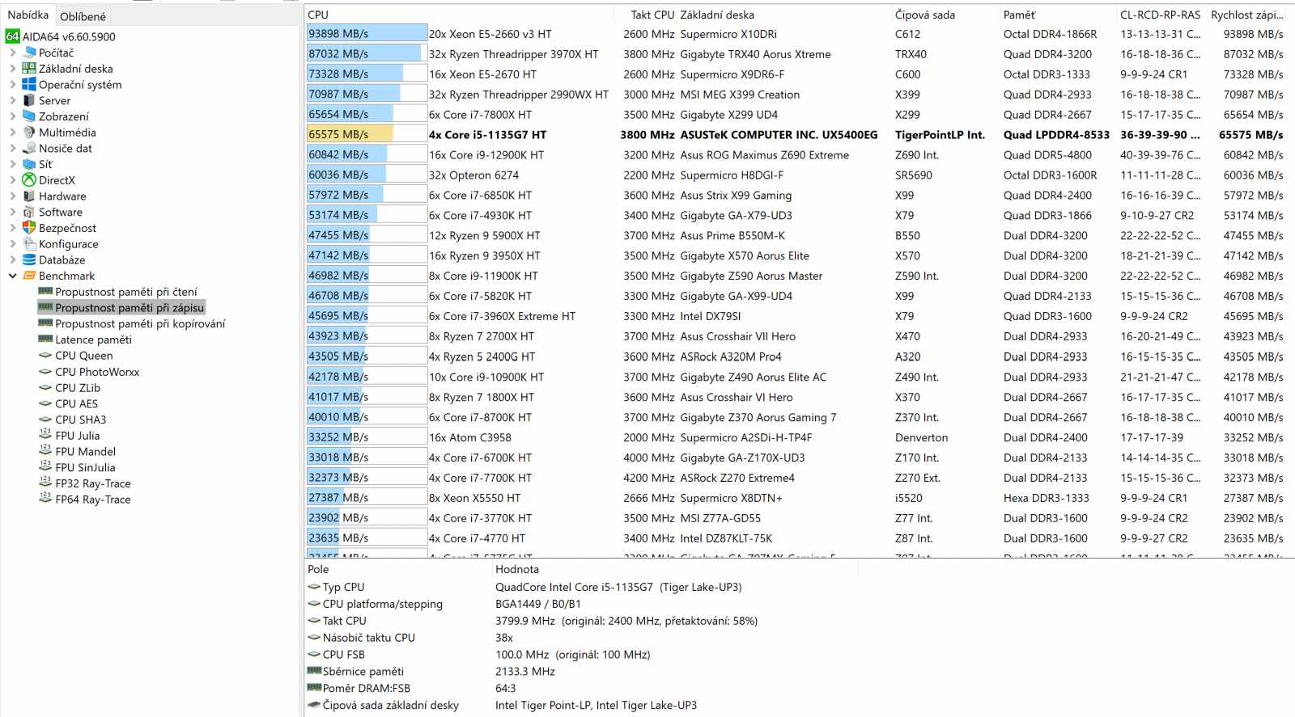
Task: Click the Zobrazení monitor icon
Action: coord(29,116)
